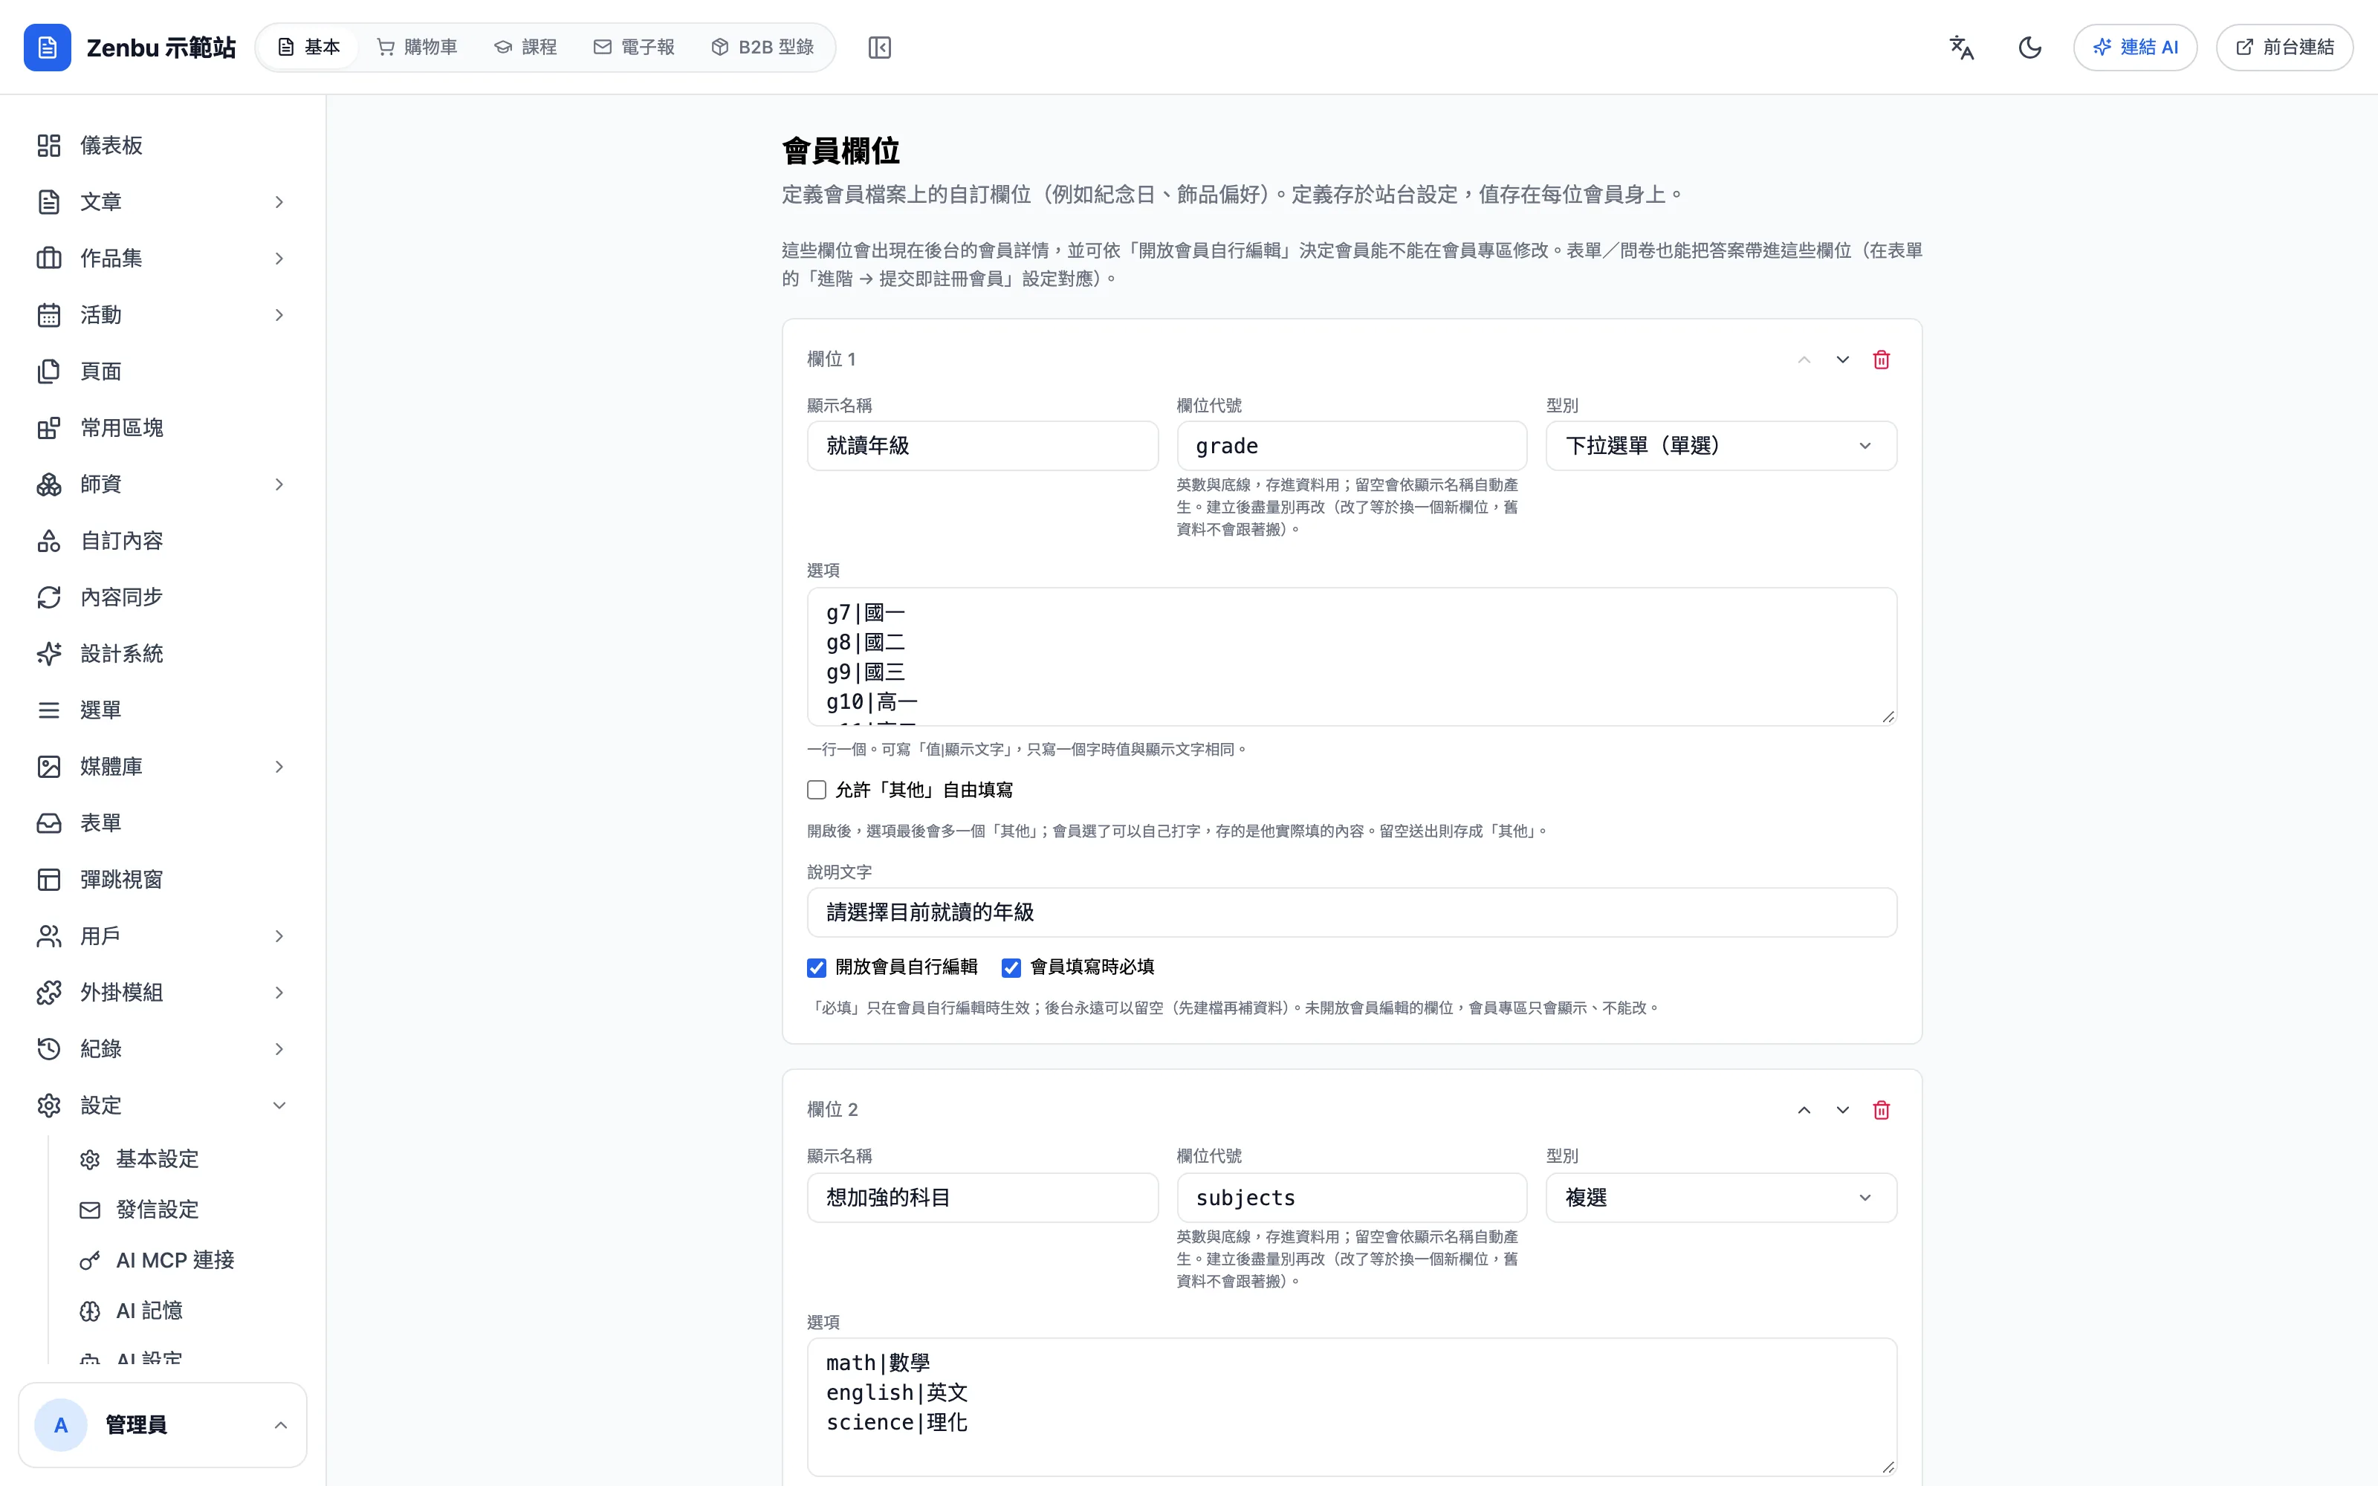Move 欄位 2 up with the arrow
Screen dimensions: 2378x1486
tap(1804, 1109)
